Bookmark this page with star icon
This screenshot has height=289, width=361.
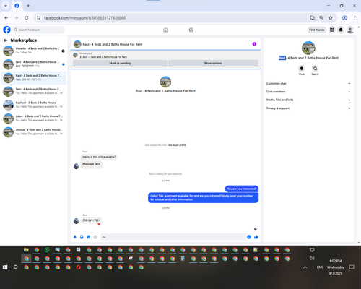331,17
